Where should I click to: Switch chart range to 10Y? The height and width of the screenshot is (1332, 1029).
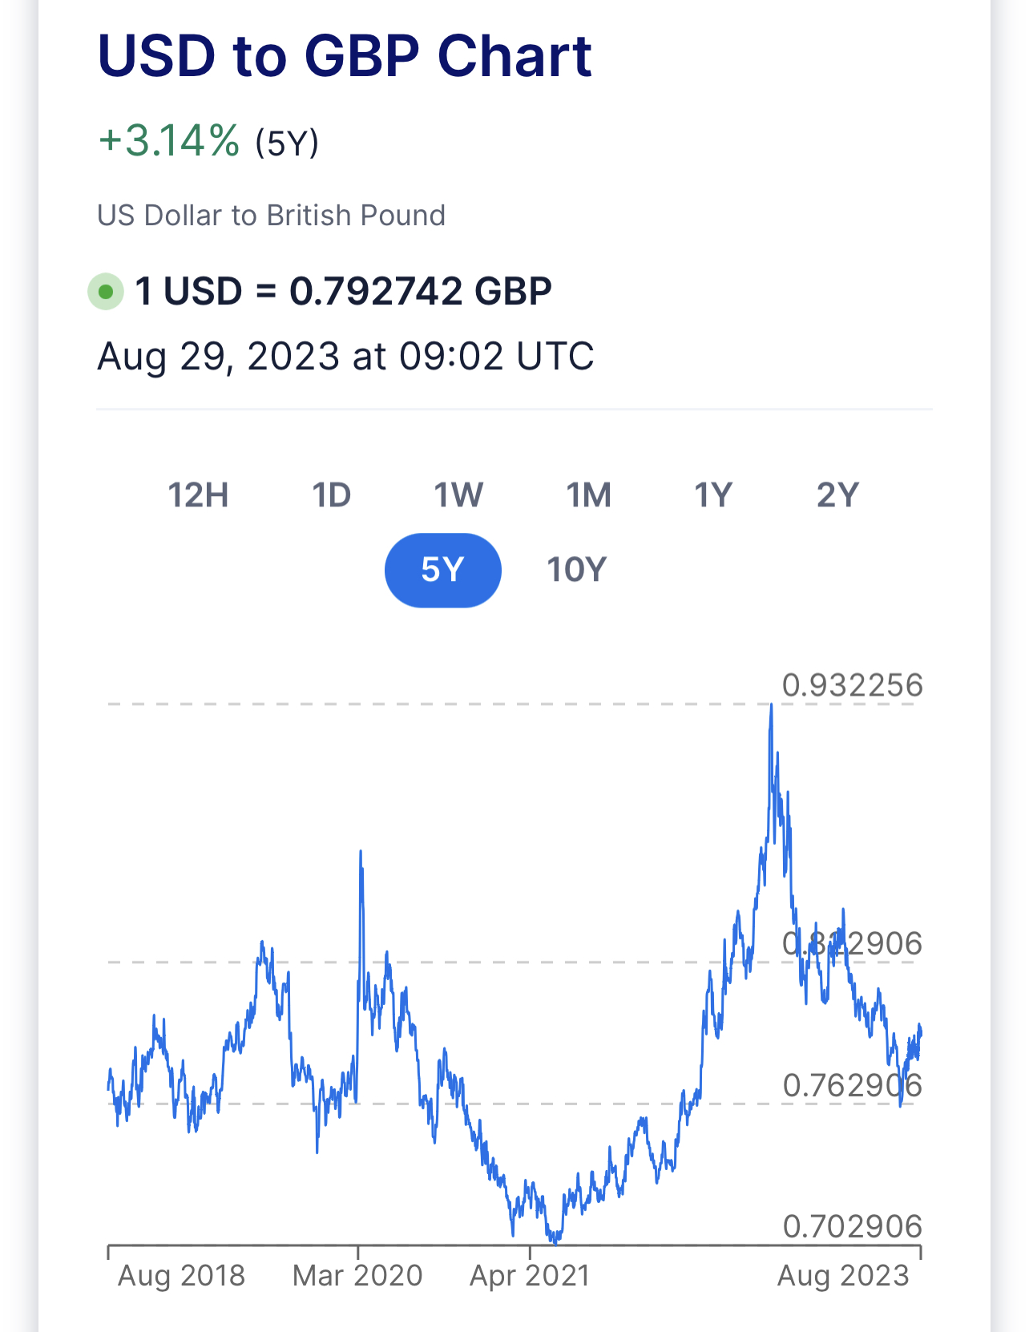pos(576,570)
